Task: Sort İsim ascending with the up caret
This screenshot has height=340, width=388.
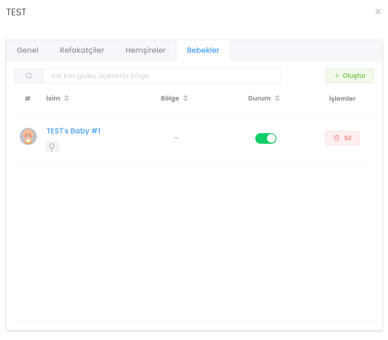Action: 67,96
